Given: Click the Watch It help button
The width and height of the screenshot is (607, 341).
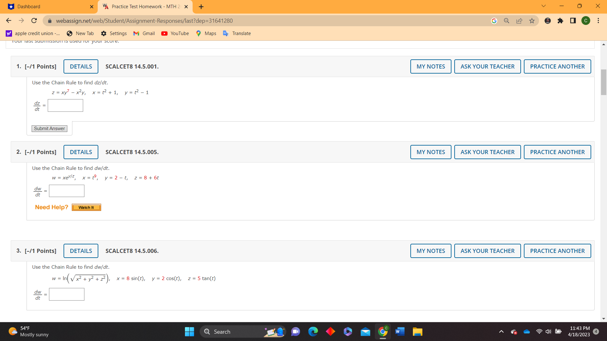Looking at the screenshot, I should pyautogui.click(x=86, y=207).
